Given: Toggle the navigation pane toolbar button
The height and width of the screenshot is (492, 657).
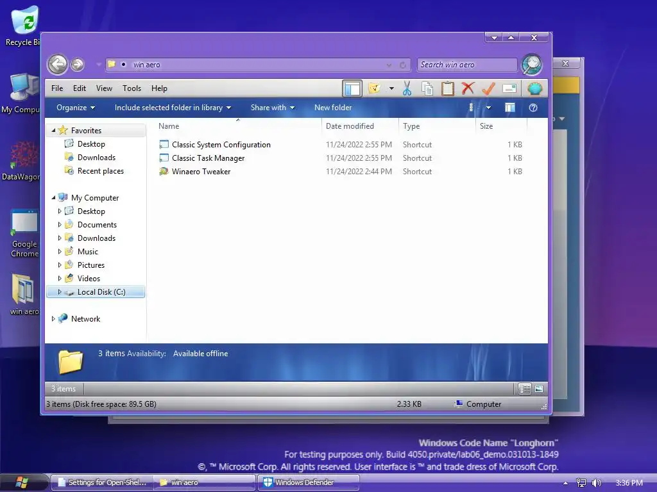Looking at the screenshot, I should tap(352, 88).
